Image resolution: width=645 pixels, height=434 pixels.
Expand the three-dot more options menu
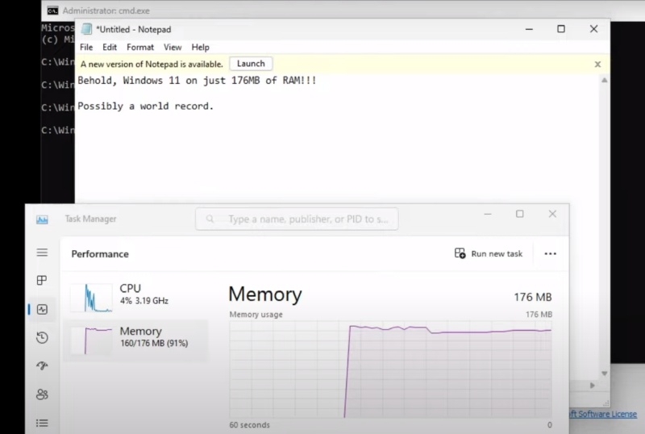550,253
